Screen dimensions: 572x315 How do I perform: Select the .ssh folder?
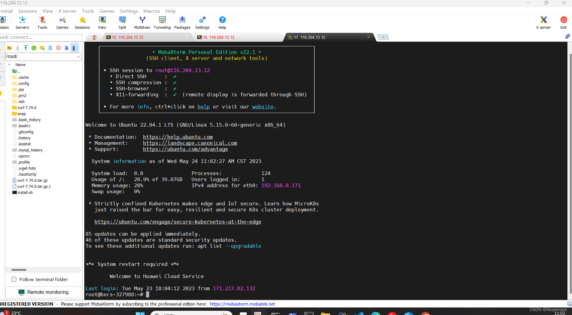click(x=18, y=101)
